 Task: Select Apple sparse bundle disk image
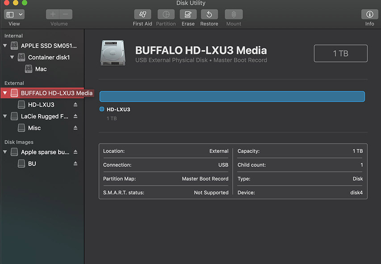[x=45, y=152]
